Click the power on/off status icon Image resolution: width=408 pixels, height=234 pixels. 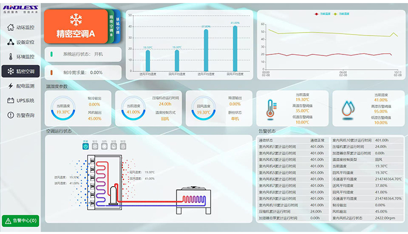click(86, 146)
